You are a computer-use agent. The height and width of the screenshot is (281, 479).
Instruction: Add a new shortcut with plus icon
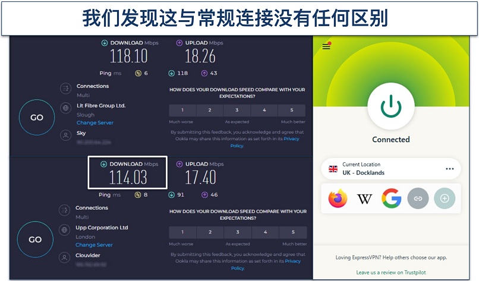tap(444, 198)
